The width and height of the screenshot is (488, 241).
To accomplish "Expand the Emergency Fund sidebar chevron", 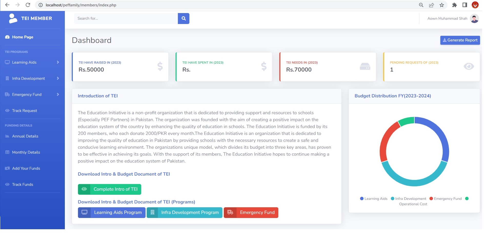I will click(x=58, y=95).
